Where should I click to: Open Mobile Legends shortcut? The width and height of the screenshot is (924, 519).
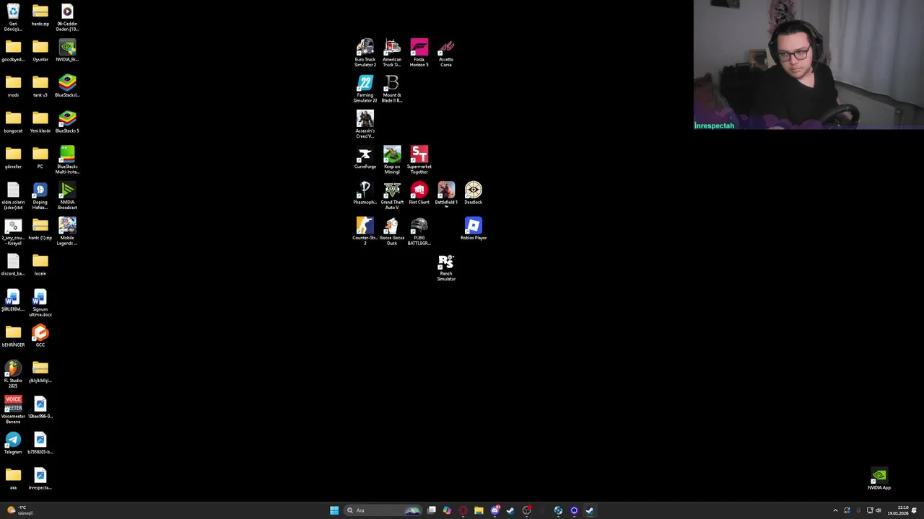pos(67,231)
